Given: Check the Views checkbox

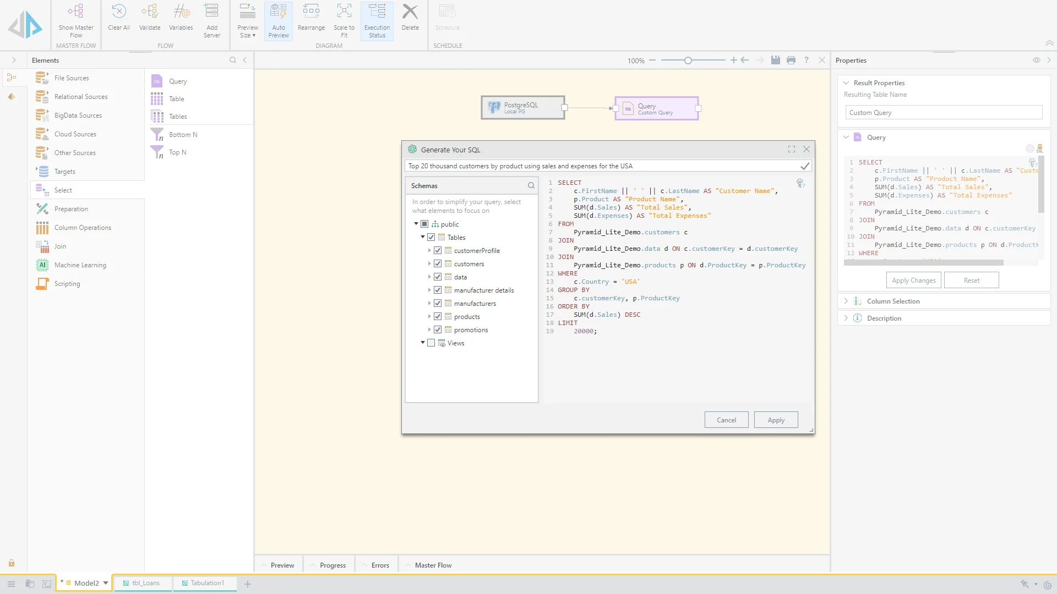Looking at the screenshot, I should pos(431,343).
